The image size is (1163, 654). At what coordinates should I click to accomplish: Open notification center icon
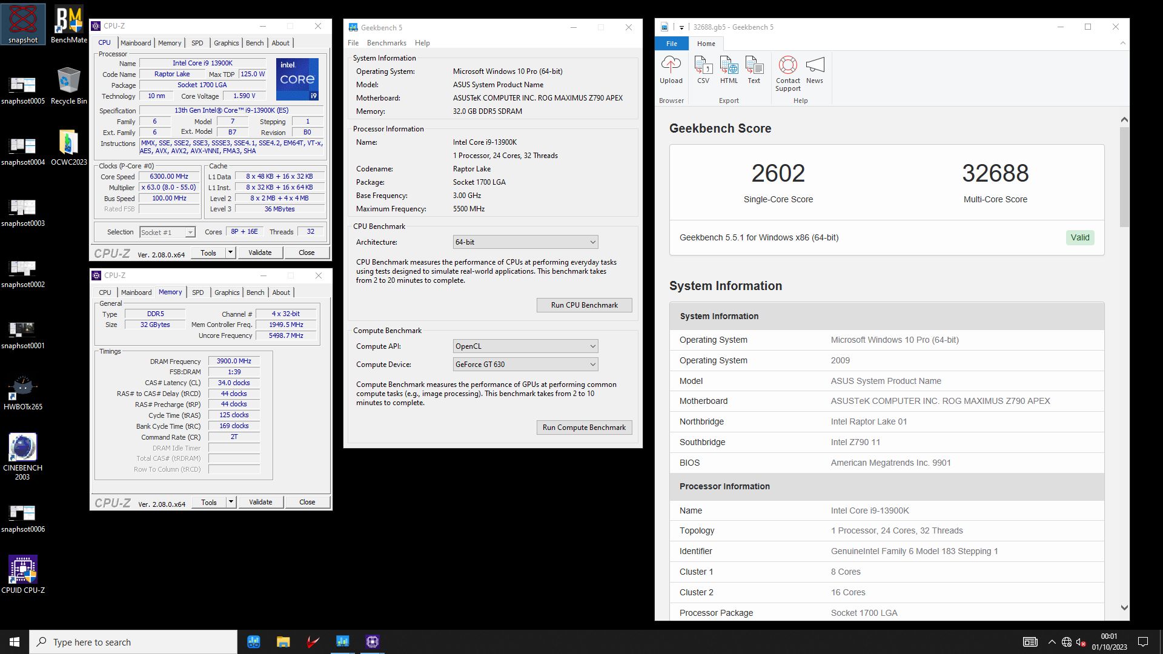pyautogui.click(x=1143, y=642)
